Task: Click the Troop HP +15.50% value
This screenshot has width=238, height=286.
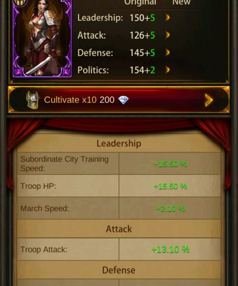Action: (170, 186)
